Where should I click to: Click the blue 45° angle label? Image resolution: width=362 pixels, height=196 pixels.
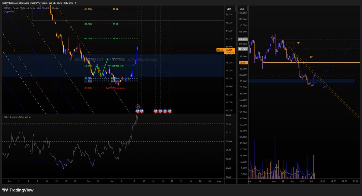tap(325, 87)
